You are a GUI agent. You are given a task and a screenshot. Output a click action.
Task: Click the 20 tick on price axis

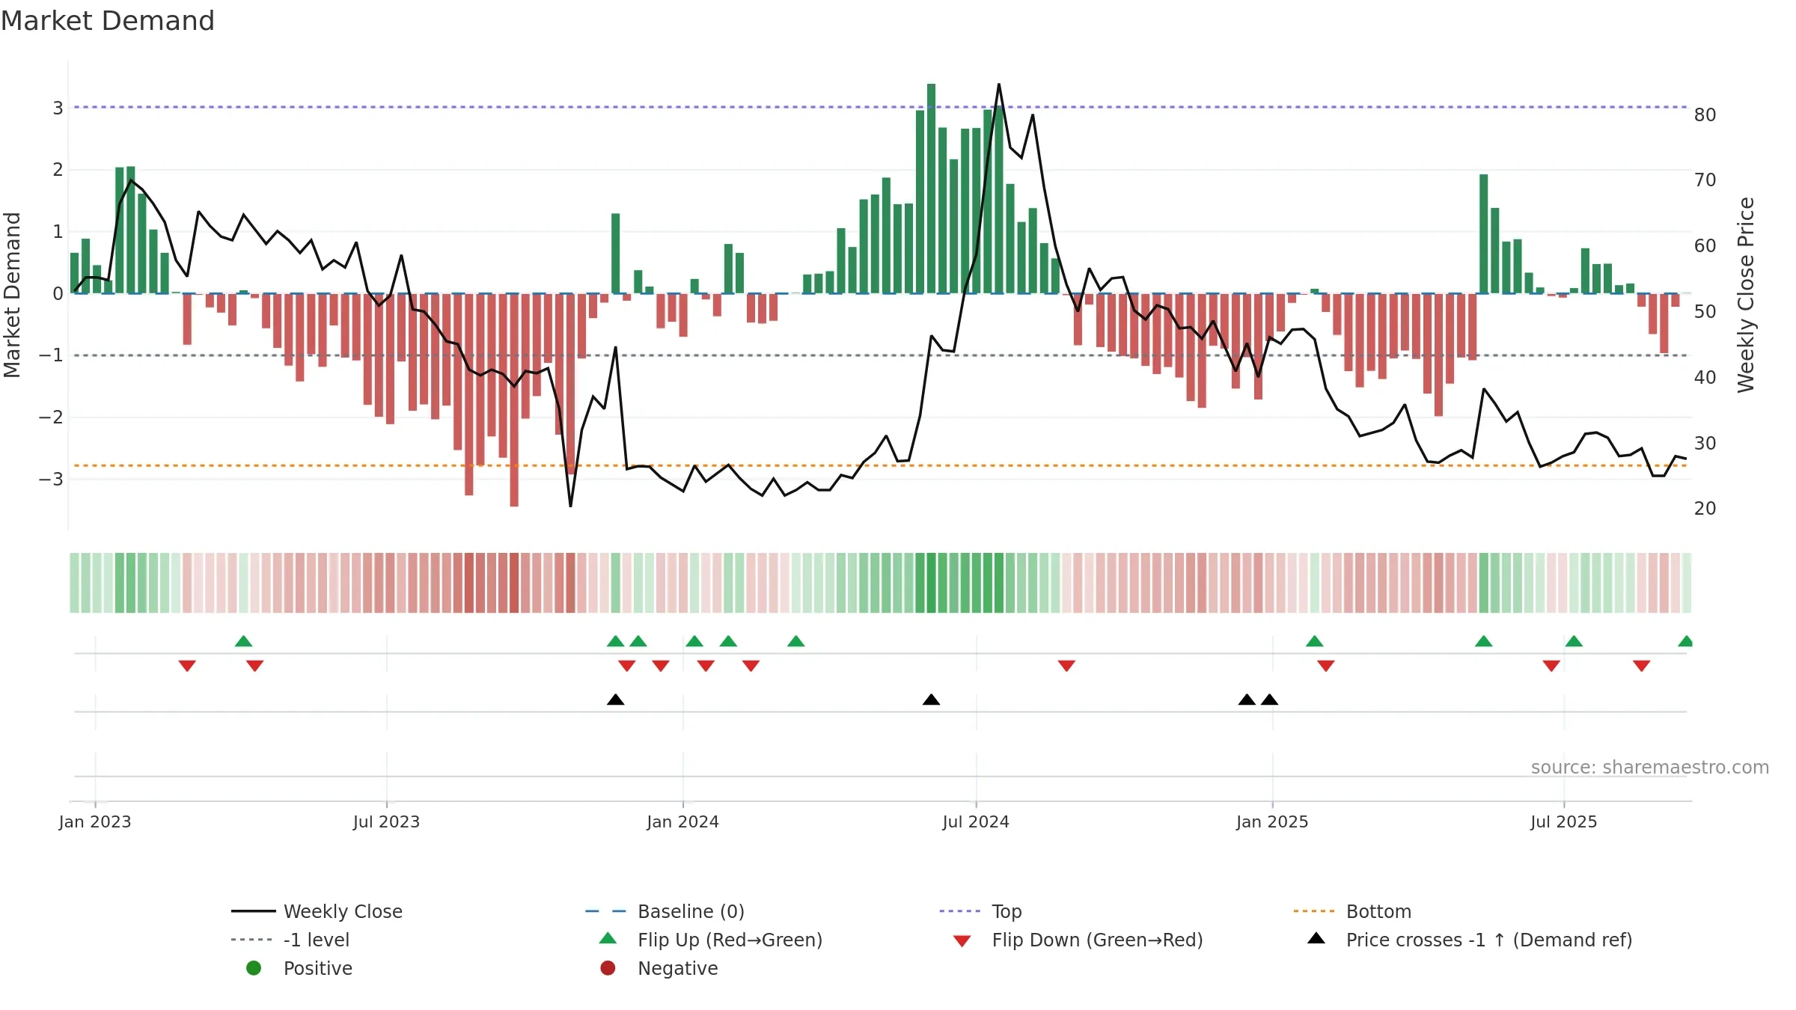click(1705, 508)
